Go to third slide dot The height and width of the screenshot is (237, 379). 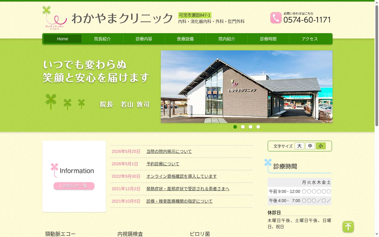click(x=250, y=127)
